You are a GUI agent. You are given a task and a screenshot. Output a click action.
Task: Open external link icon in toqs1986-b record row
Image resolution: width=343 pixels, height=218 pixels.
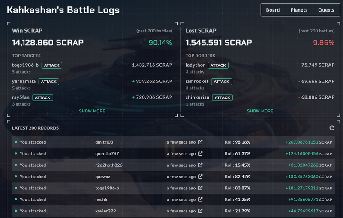[200, 188]
